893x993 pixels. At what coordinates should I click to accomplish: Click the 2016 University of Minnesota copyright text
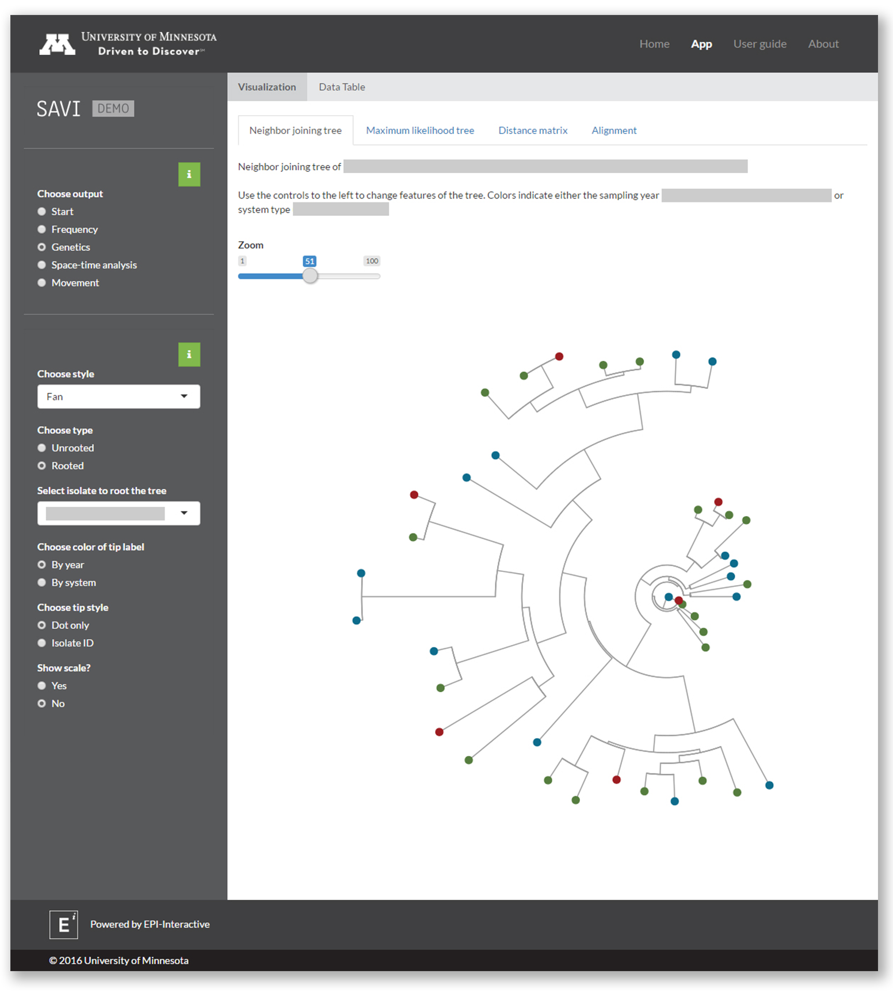click(119, 961)
